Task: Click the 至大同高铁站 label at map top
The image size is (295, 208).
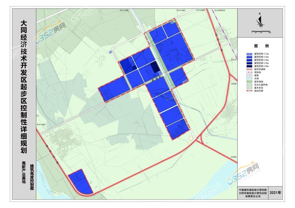Action: tap(220, 10)
